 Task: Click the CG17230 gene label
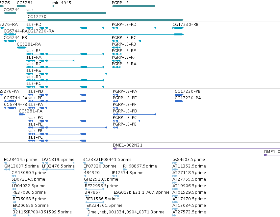37,16
